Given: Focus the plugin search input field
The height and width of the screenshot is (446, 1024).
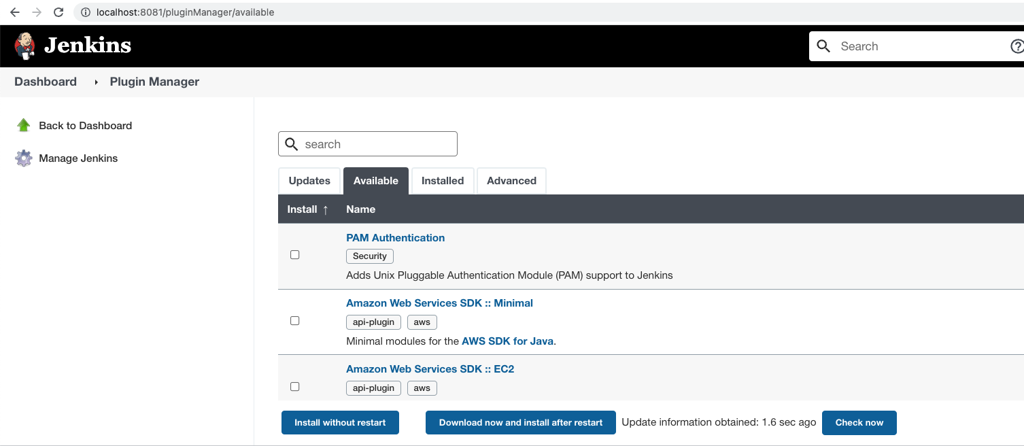Looking at the screenshot, I should 368,144.
